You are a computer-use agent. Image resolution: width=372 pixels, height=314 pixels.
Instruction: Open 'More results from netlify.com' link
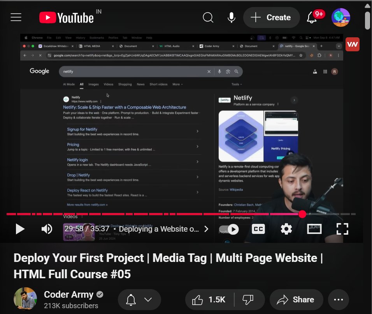coord(87,205)
